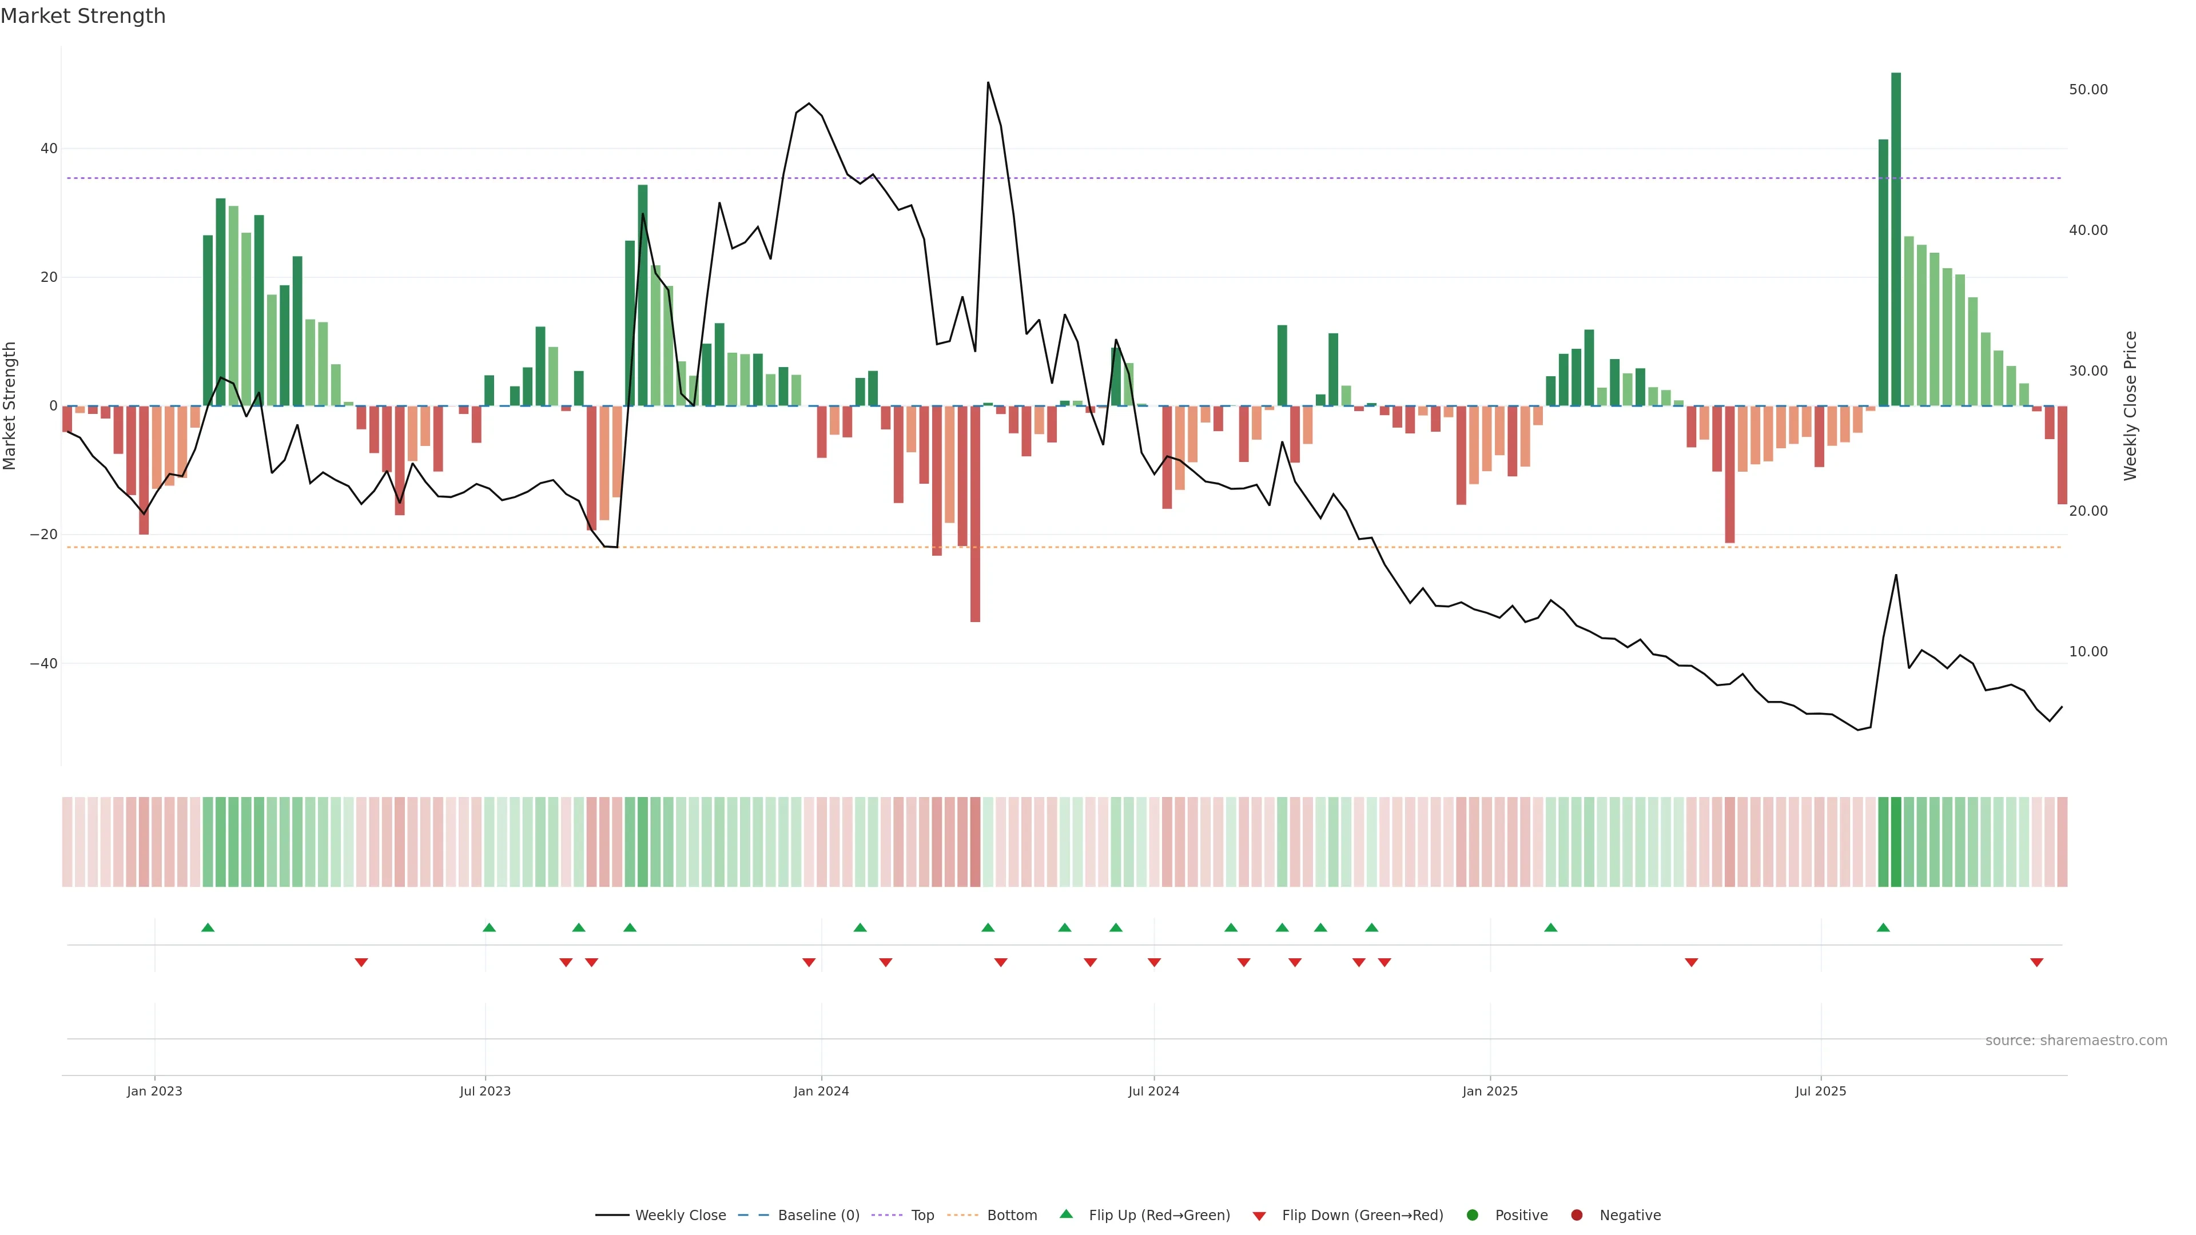Click the green flip-up marker after Jul 2025
Screen dimensions: 2196x1235
(x=1883, y=927)
